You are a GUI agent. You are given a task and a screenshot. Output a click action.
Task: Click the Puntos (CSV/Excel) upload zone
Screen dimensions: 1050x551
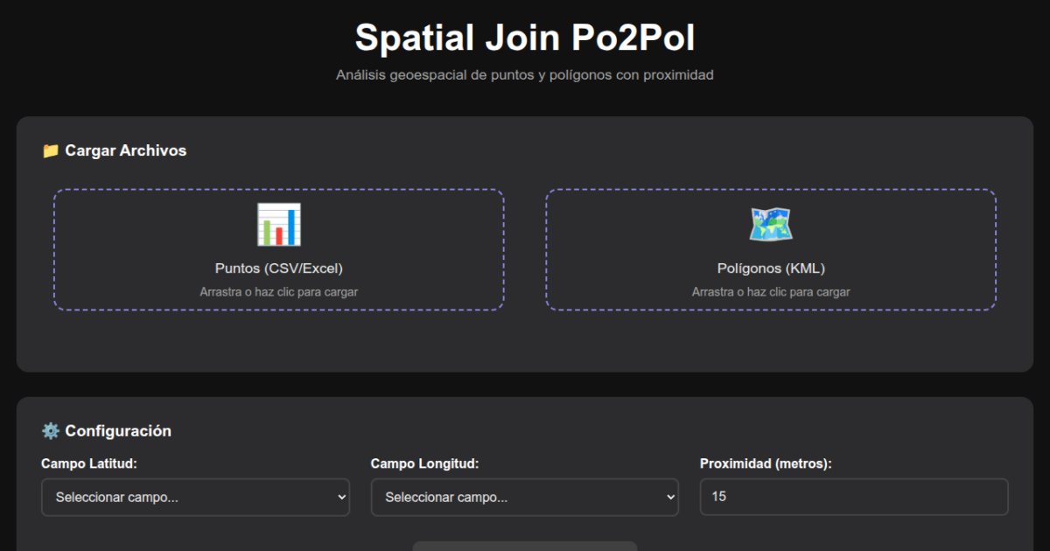[280, 249]
